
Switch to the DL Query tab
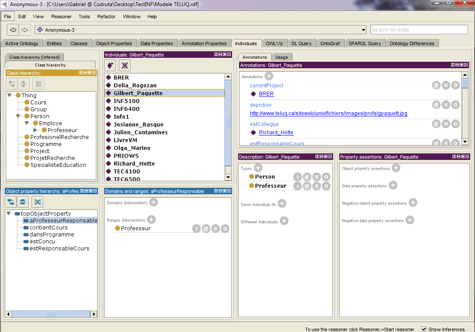[x=301, y=43]
